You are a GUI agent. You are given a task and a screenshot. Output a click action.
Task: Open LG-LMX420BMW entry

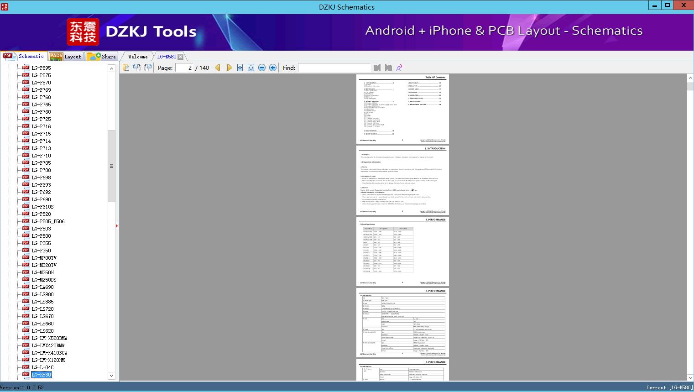click(48, 345)
